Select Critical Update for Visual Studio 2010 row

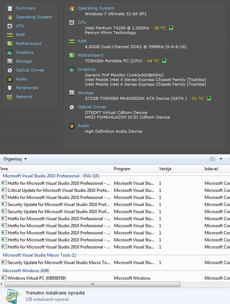click(115, 190)
